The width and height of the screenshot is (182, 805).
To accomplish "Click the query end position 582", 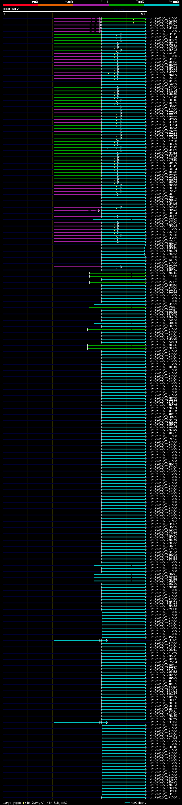I will pyautogui.click(x=144, y=14).
